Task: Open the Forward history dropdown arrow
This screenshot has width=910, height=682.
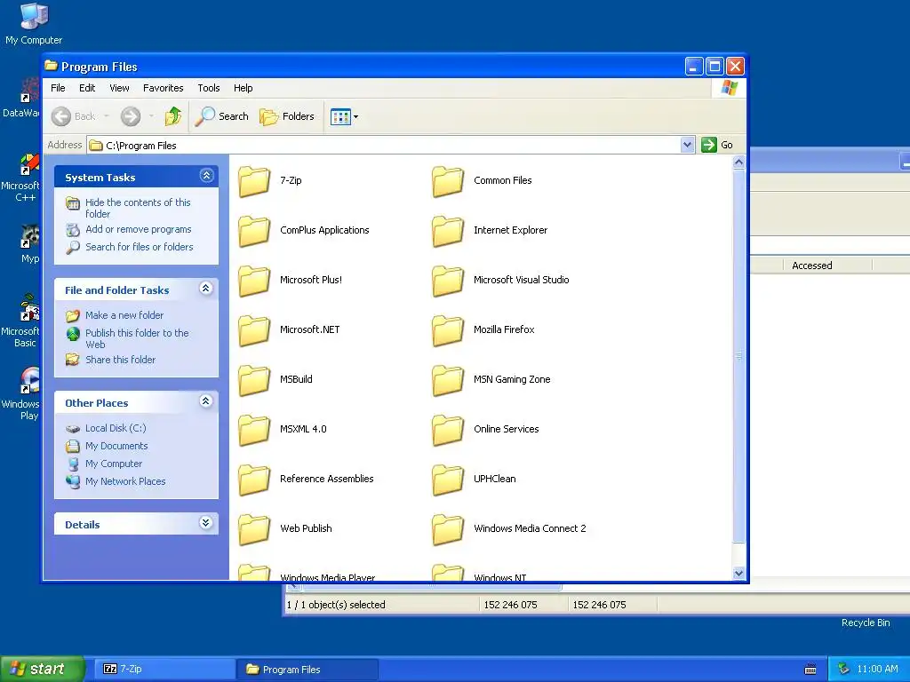Action: pos(151,116)
